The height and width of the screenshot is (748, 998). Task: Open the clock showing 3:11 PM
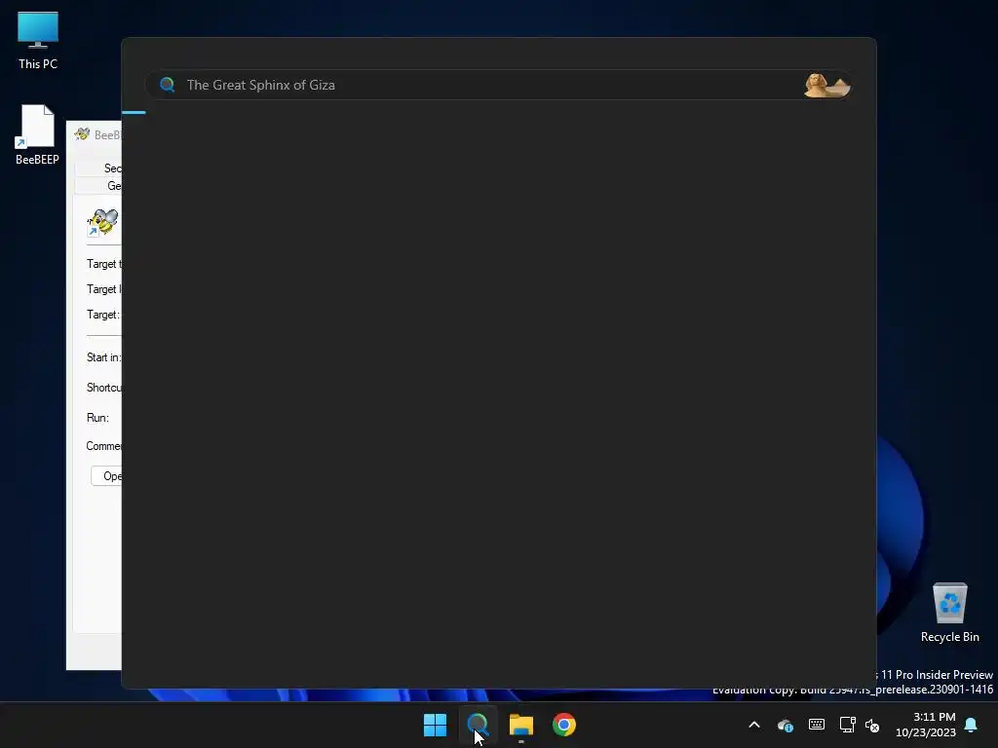coord(926,725)
